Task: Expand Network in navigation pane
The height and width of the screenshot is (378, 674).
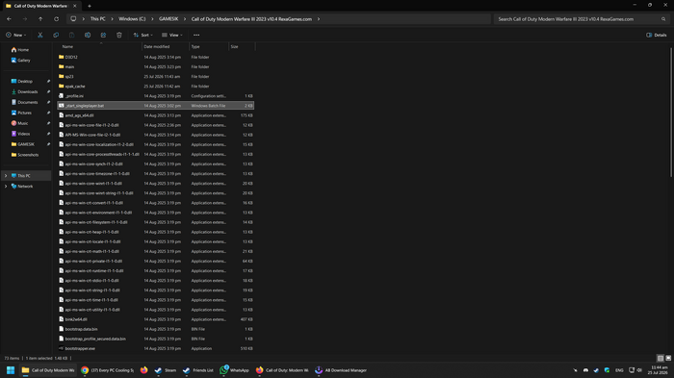Action: [x=6, y=187]
